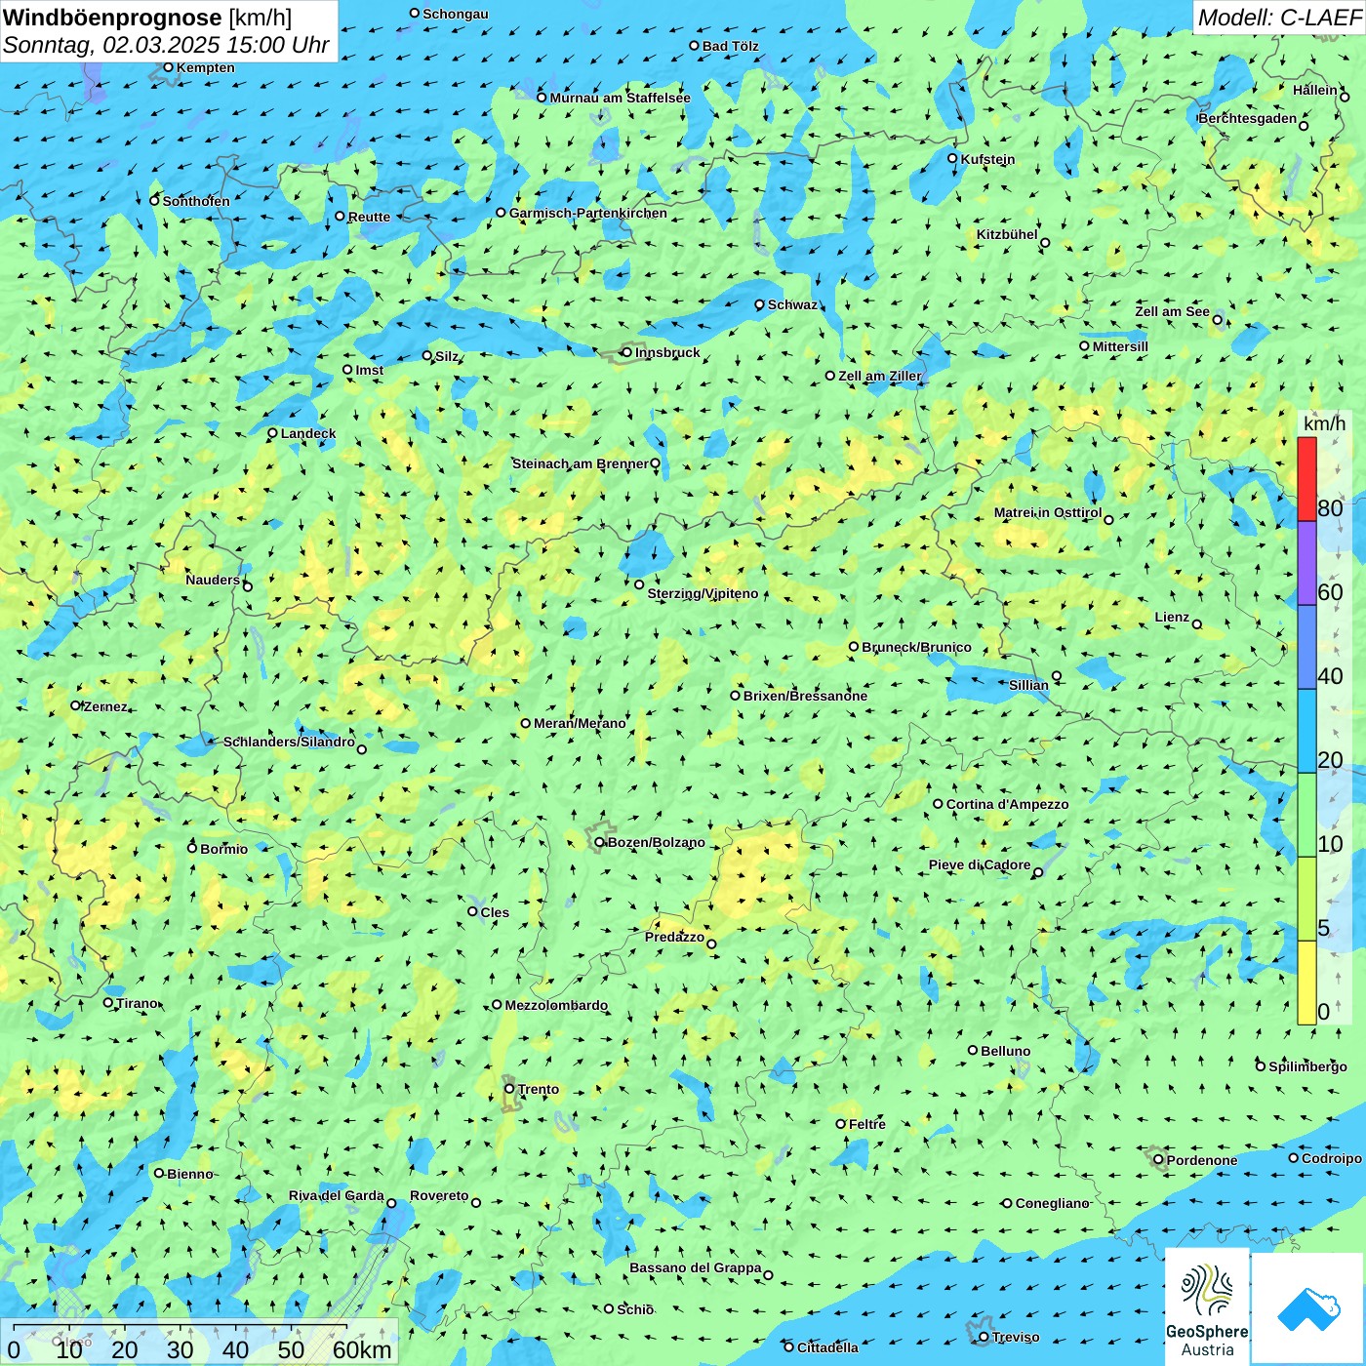Click the Kufstein city label
The width and height of the screenshot is (1366, 1366).
tap(987, 159)
